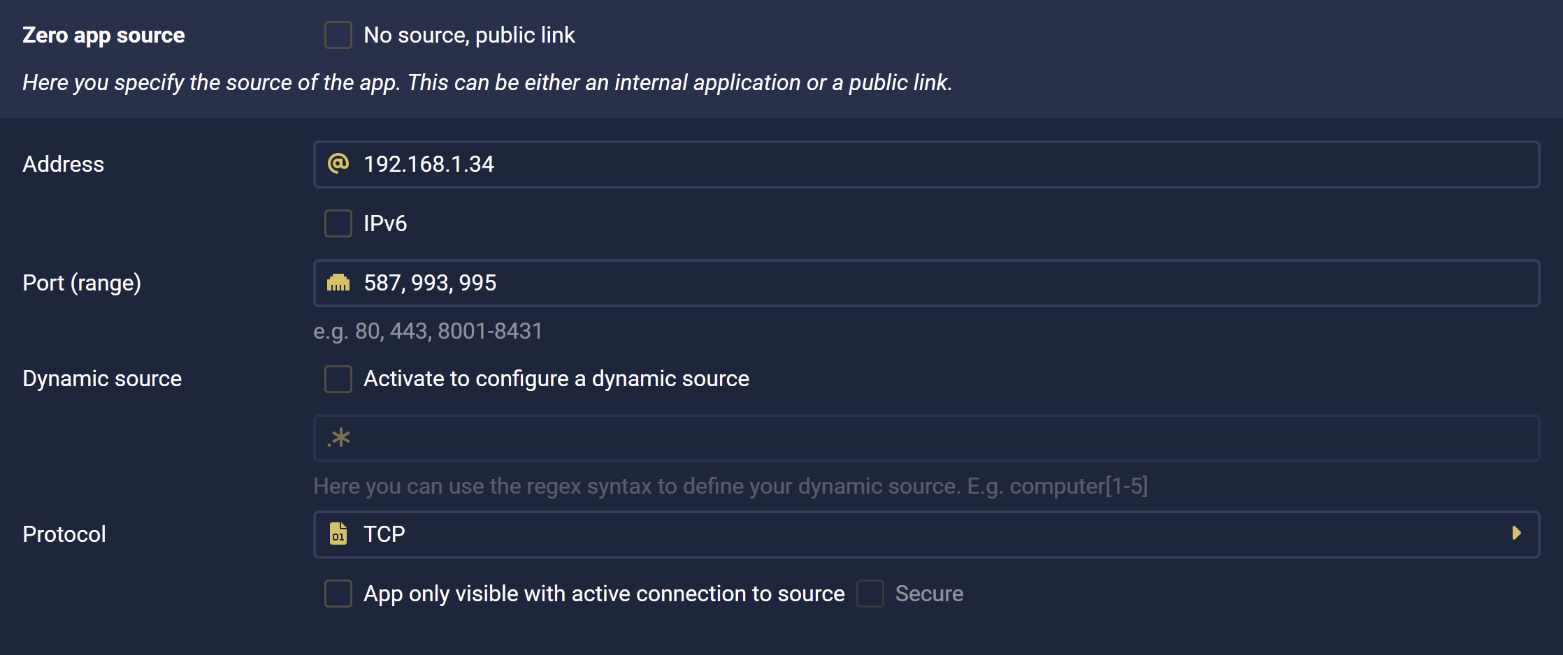Click the Address label
Screen dimensions: 1563x655
click(64, 164)
